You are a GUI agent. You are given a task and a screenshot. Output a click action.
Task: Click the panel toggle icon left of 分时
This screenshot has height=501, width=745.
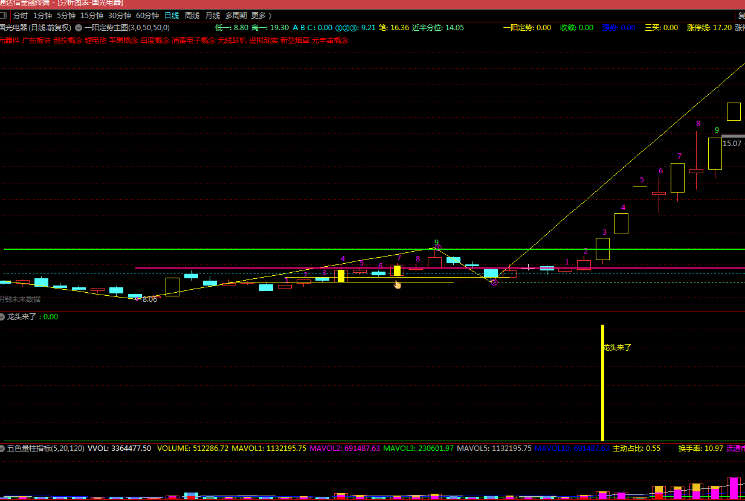(x=3, y=16)
